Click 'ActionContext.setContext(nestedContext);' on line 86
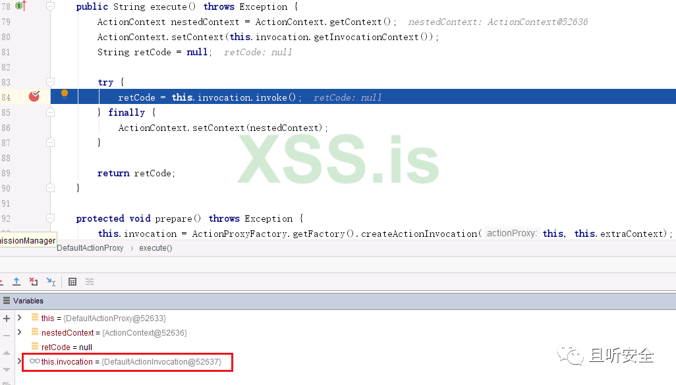 point(223,128)
